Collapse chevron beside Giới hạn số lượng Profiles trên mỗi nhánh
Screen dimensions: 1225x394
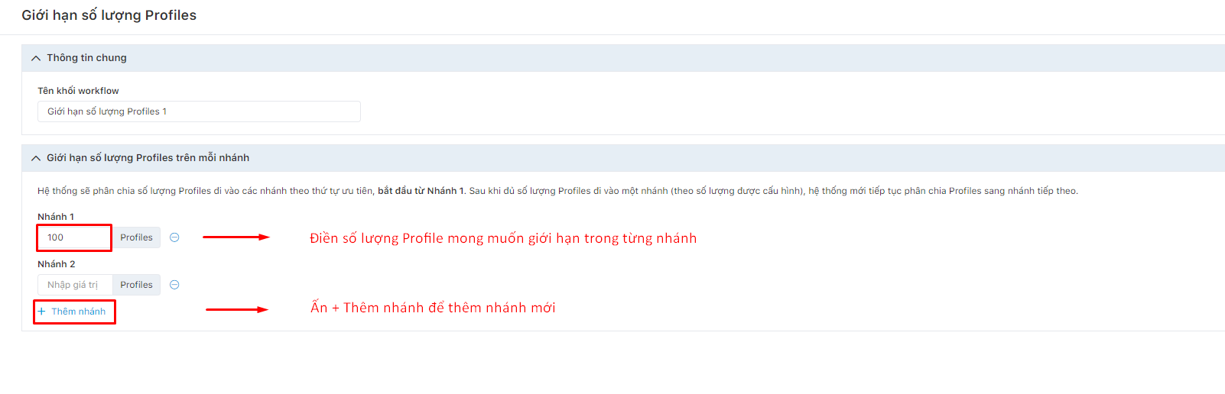click(36, 158)
